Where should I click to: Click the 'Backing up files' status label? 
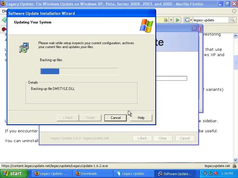51,60
